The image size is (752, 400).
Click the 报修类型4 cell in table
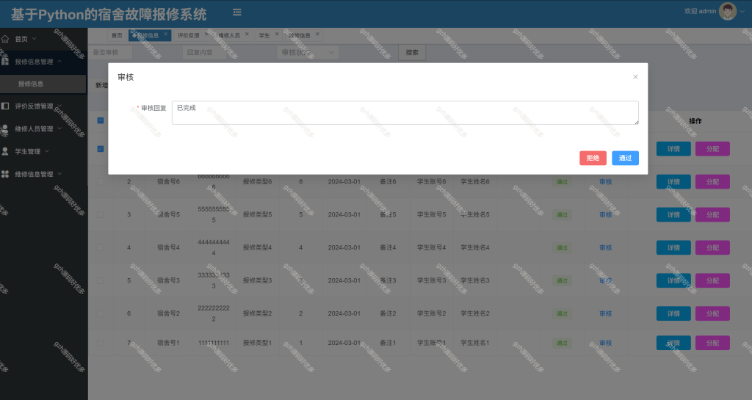[x=257, y=247]
